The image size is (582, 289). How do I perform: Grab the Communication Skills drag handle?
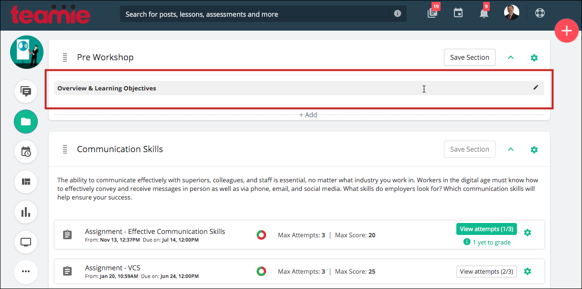(65, 149)
